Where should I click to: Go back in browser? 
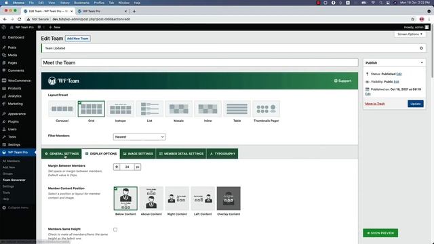tap(5, 19)
